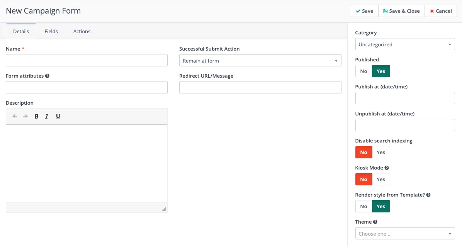Viewport: 462px width, 246px height.
Task: Toggle italic formatting in Description editor
Action: point(47,116)
